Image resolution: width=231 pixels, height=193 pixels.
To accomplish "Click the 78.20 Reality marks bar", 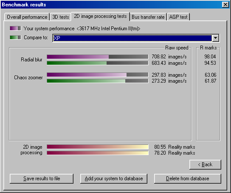I will point(98,153).
